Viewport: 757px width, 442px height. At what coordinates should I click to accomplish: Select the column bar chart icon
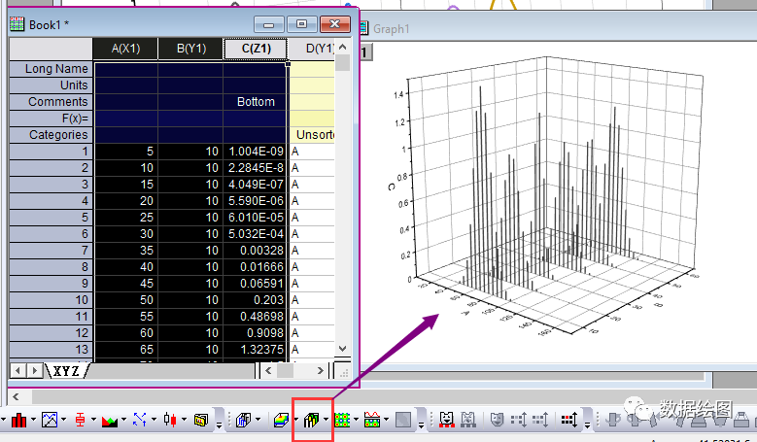point(18,420)
